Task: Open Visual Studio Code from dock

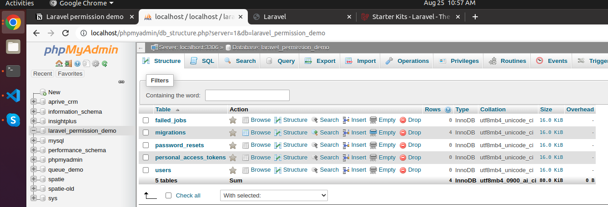Action: pos(13,96)
